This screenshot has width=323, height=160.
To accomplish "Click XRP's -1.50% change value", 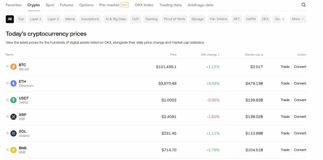I will point(213,117).
